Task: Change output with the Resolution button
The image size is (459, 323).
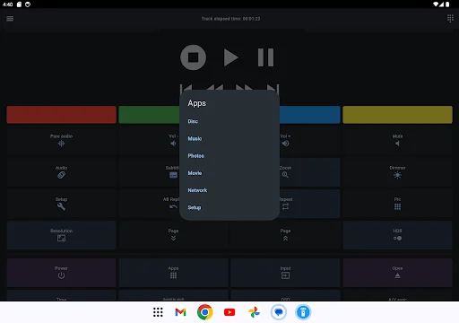Action: 61,235
